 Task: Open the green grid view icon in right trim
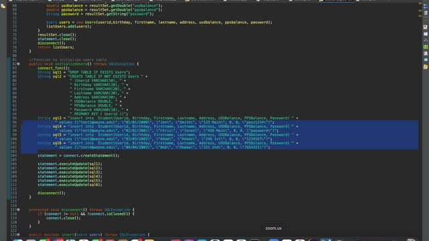point(426,47)
